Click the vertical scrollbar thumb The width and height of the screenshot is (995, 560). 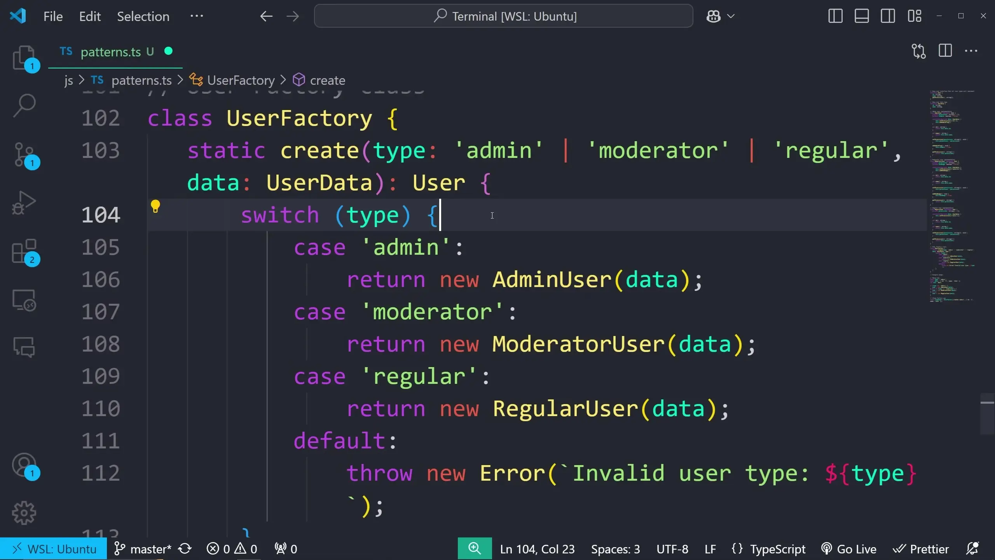[x=987, y=414]
